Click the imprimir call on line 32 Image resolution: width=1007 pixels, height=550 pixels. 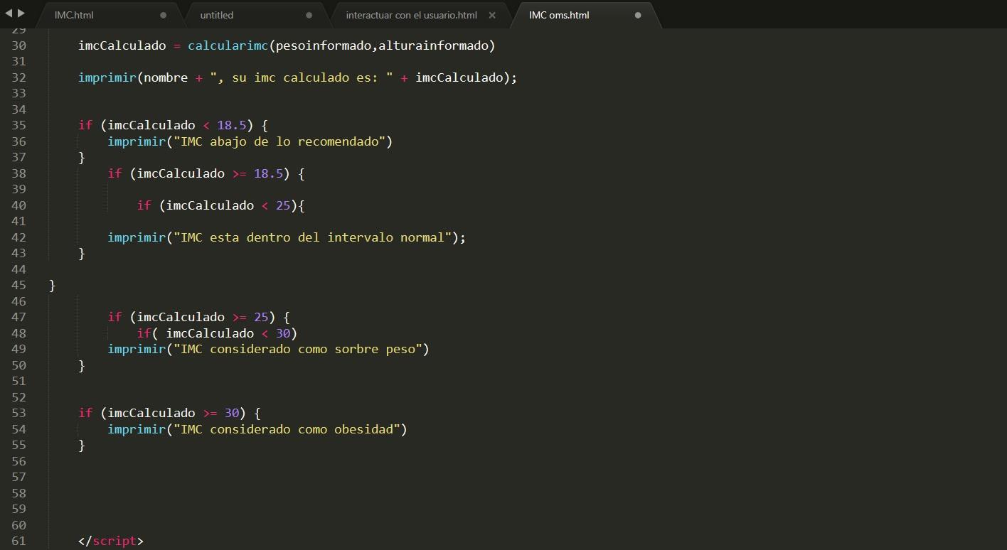(x=107, y=77)
